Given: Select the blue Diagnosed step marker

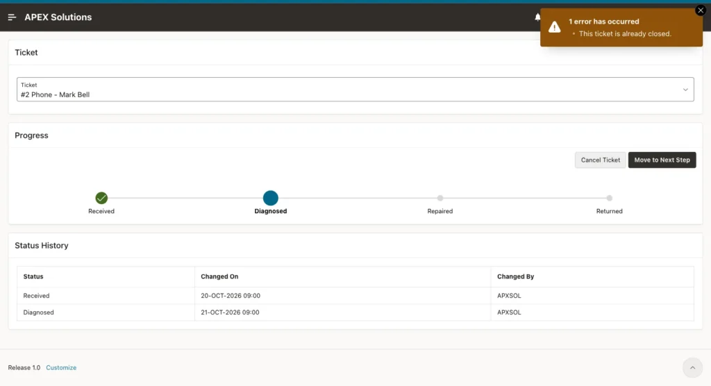Looking at the screenshot, I should coord(271,198).
